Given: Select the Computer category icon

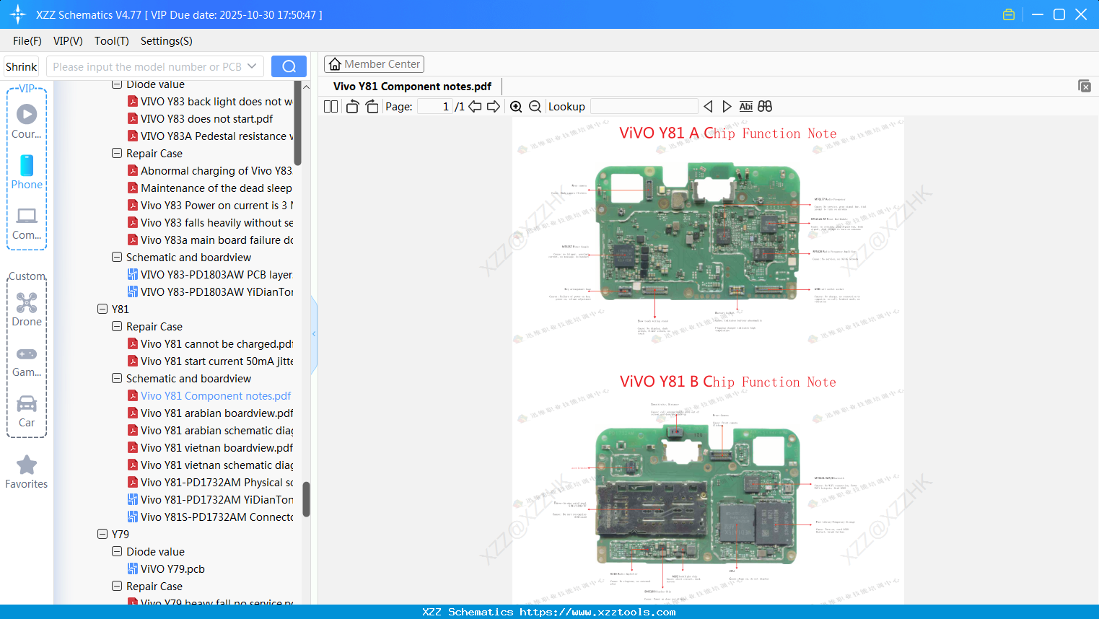Looking at the screenshot, I should tap(27, 223).
